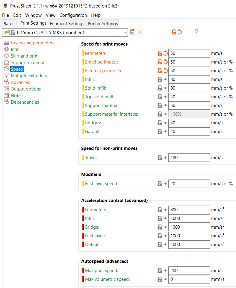Click the unlock icon for External perimeters

click(160, 70)
